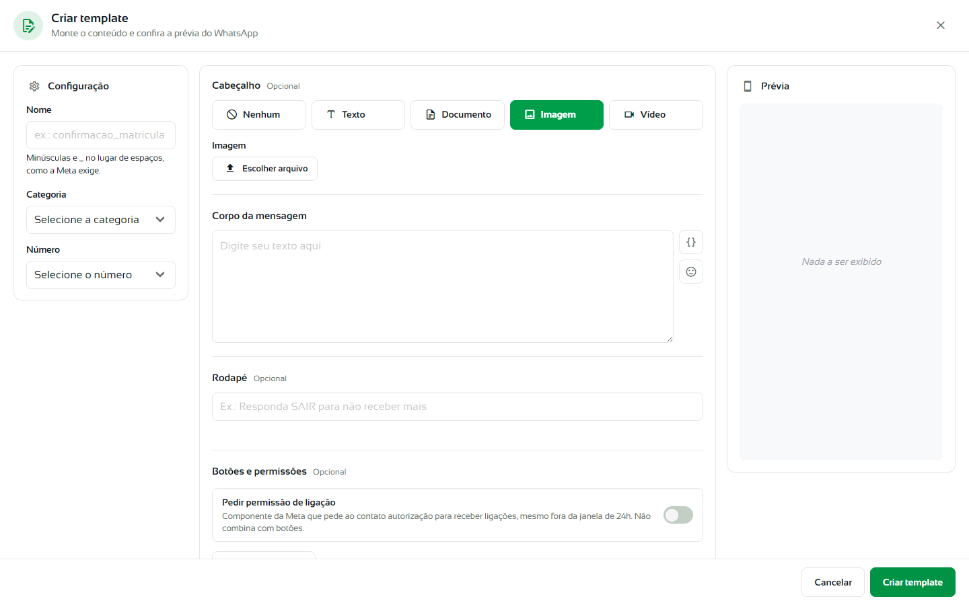Screen dimensions: 969x605
Task: Click the Prévia phone icon
Action: click(x=748, y=86)
